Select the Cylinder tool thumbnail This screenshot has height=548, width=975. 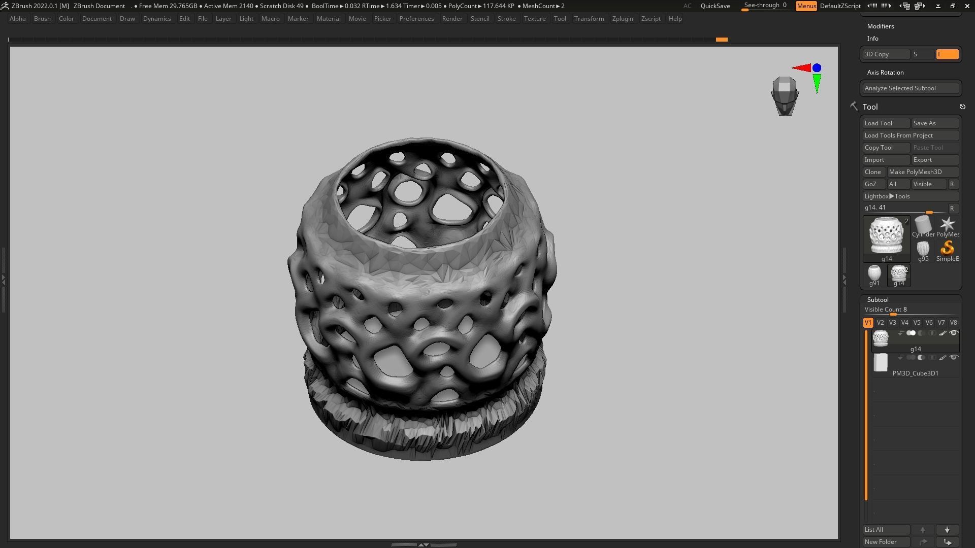(923, 226)
